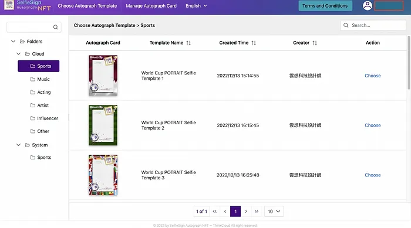Viewport: 411px width, 228px height.
Task: Open Template 1 maroon card thumbnail
Action: pos(103,76)
